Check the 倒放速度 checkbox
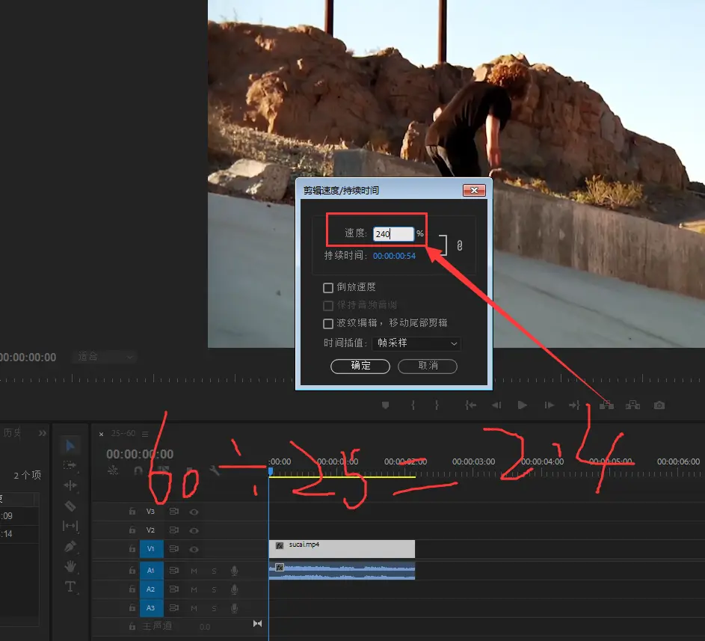705x641 pixels. 328,287
